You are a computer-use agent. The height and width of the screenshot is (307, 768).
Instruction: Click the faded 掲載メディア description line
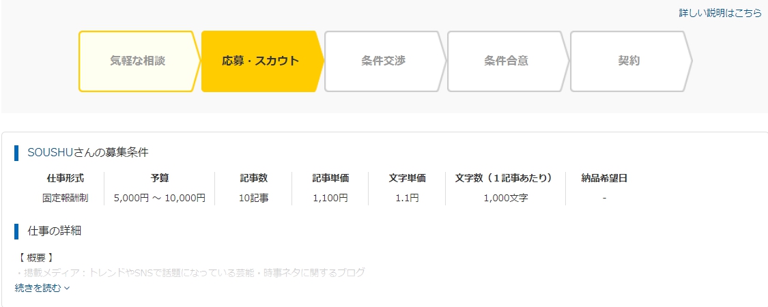click(190, 273)
